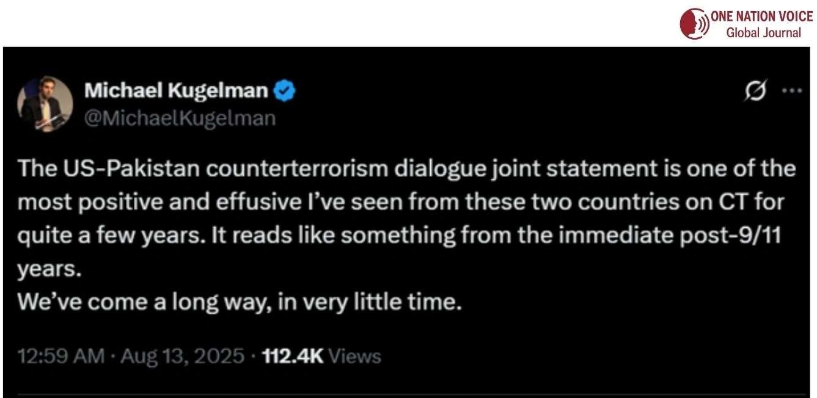Image resolution: width=817 pixels, height=398 pixels.
Task: Open additional options for this post
Action: 792,90
